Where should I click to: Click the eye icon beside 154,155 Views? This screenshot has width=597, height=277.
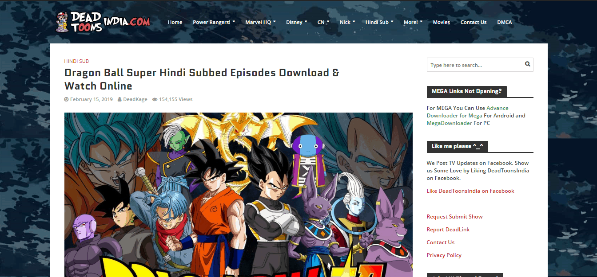point(155,99)
